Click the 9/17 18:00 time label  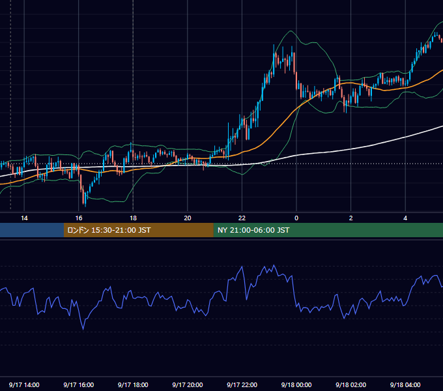tap(133, 384)
